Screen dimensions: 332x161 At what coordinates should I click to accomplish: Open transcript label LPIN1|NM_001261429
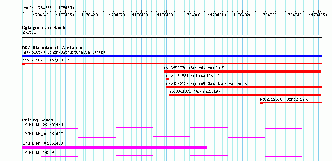tap(43, 143)
